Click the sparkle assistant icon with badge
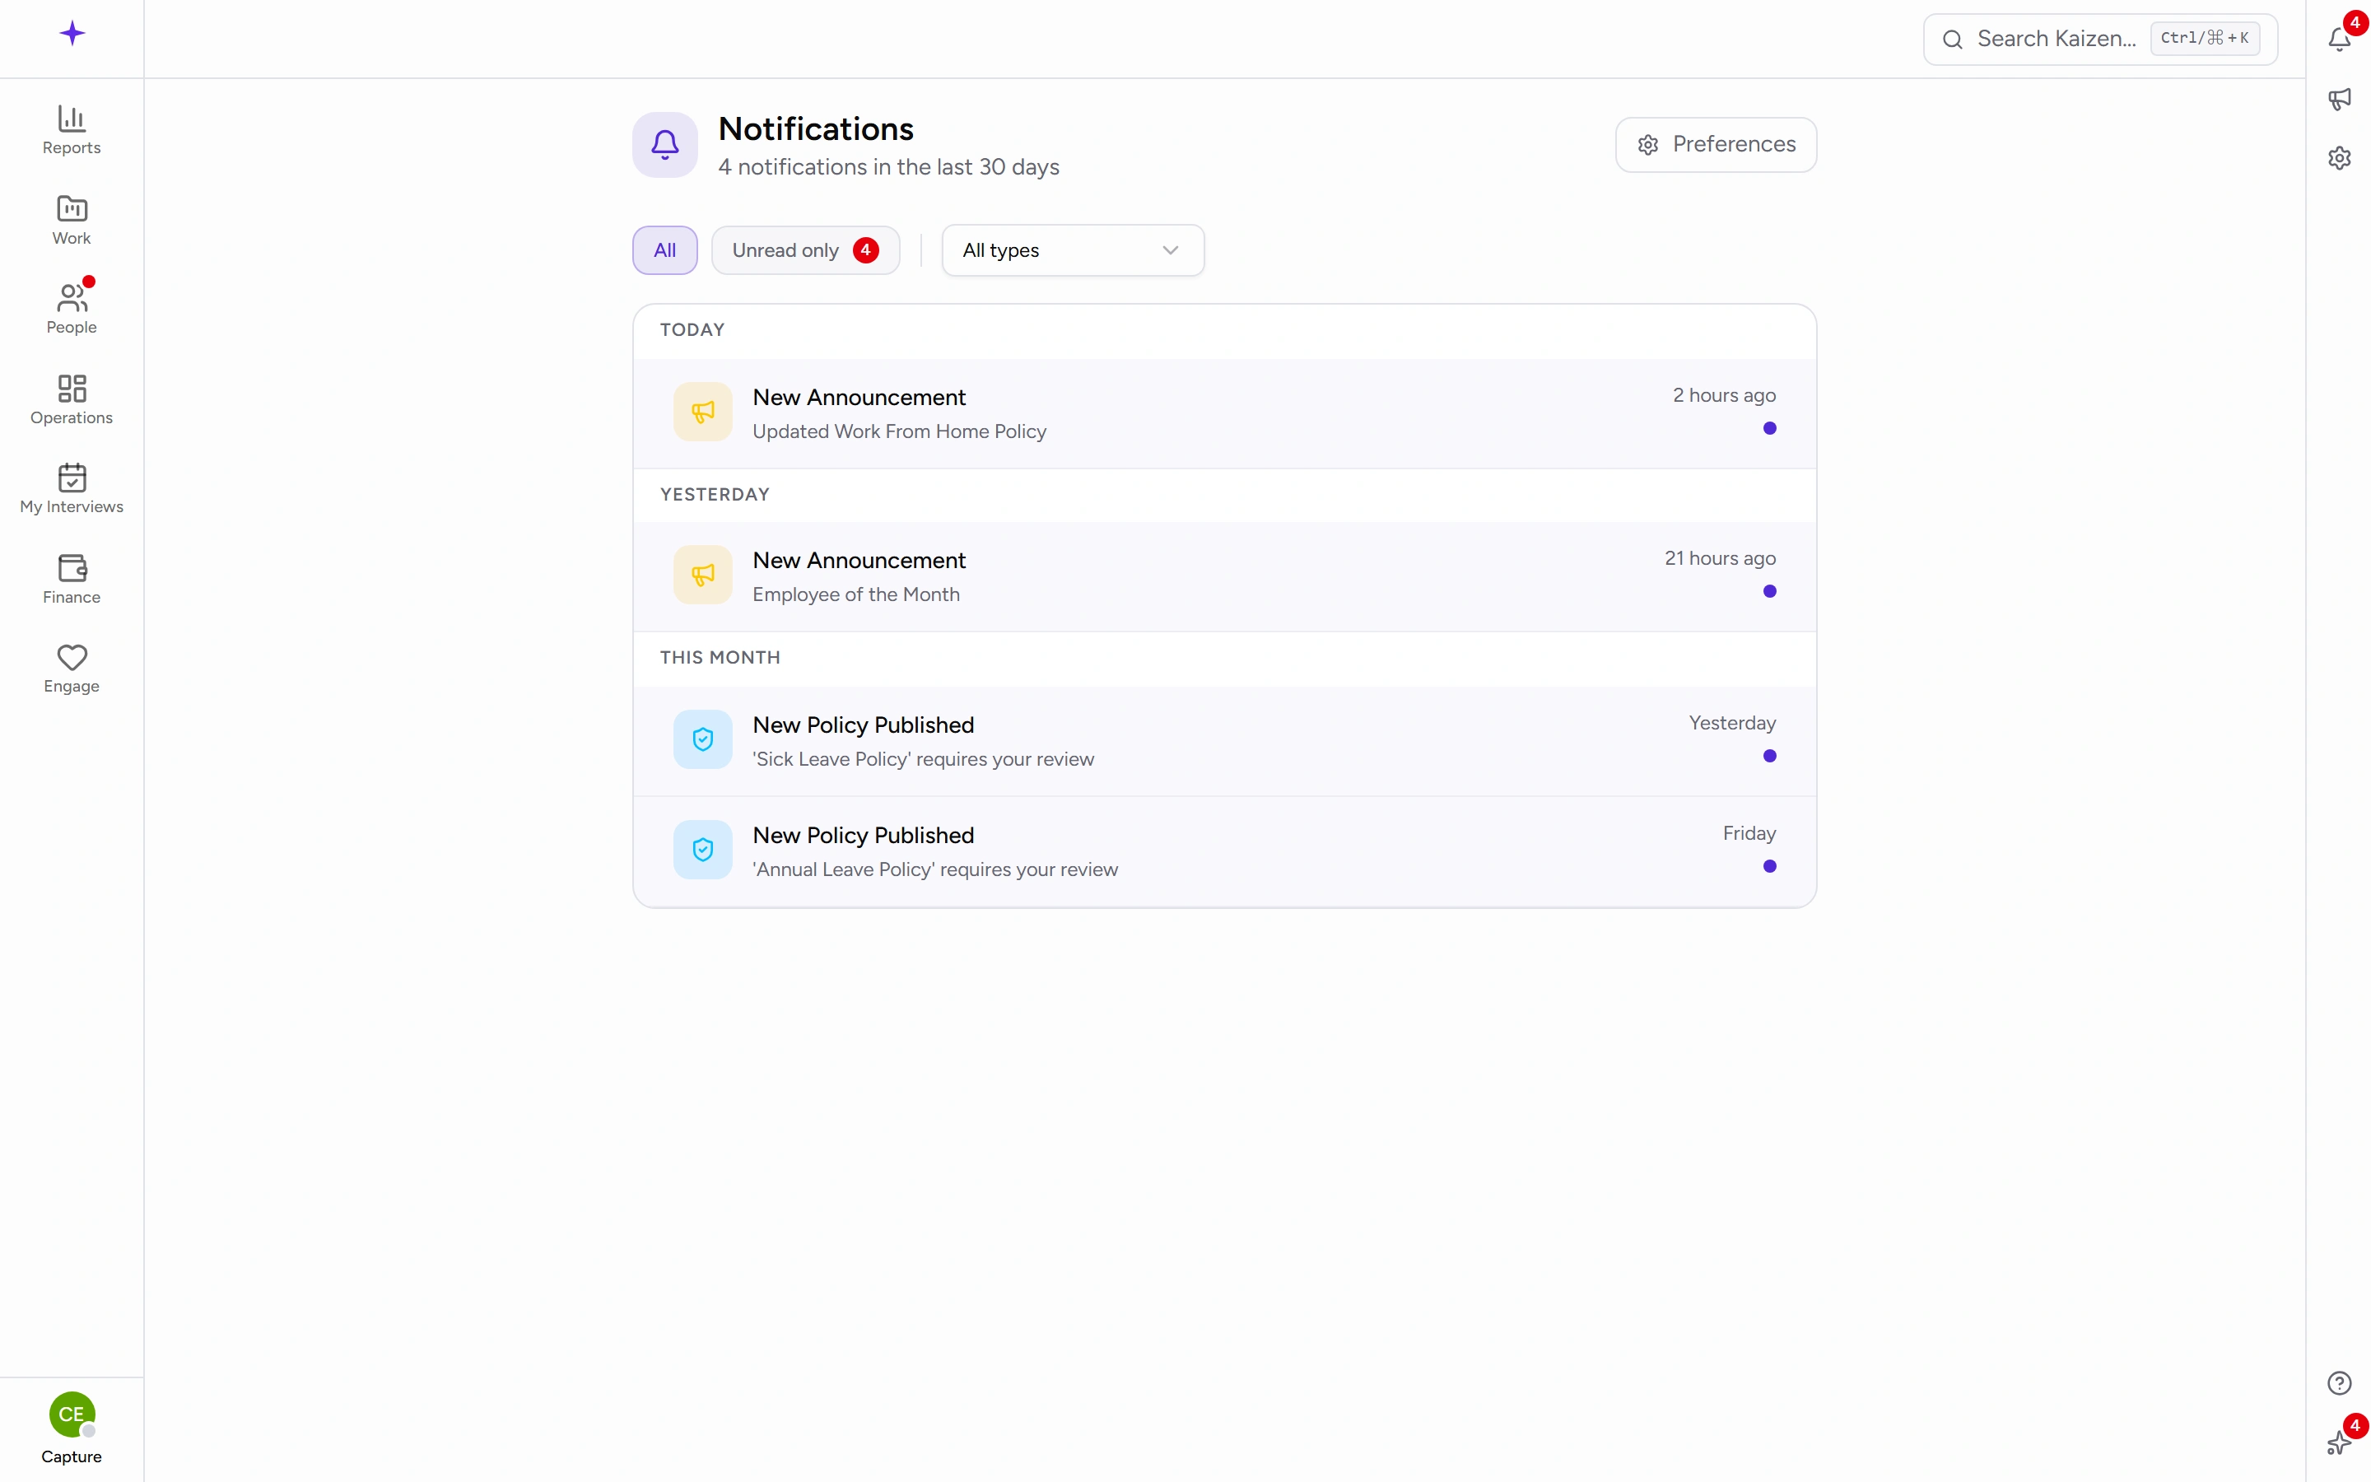Viewport: 2371px width, 1482px height. pos(2340,1442)
